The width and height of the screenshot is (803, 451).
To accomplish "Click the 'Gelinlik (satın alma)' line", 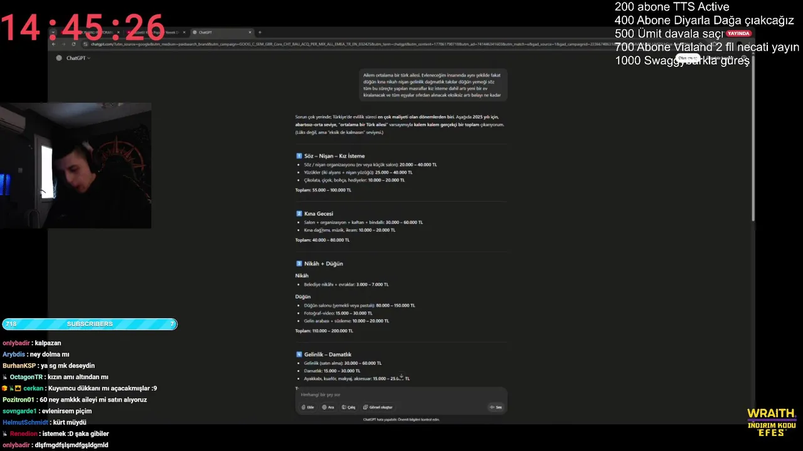I will pos(343,363).
